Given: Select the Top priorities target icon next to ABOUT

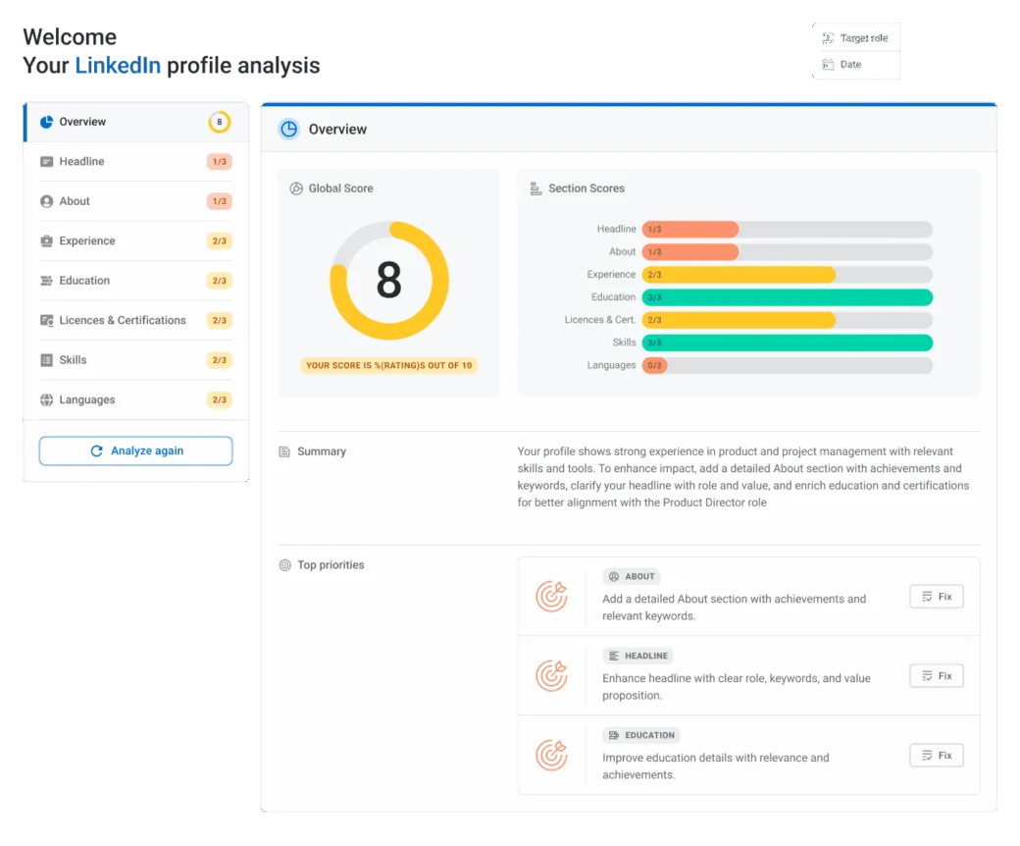Looking at the screenshot, I should [551, 595].
